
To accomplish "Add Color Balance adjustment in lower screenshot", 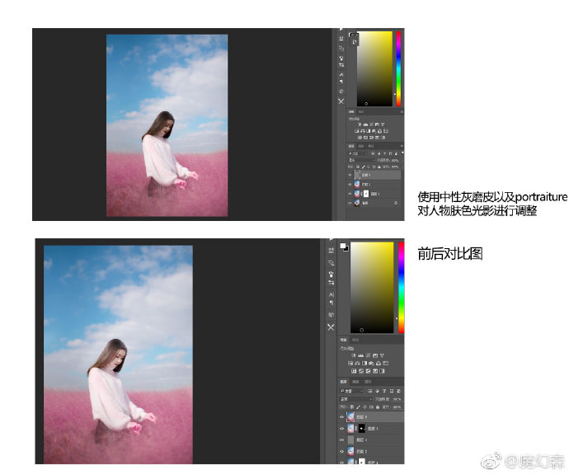I will pyautogui.click(x=357, y=363).
